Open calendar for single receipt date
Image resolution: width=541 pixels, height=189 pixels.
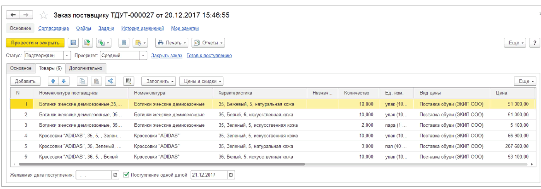point(231,175)
